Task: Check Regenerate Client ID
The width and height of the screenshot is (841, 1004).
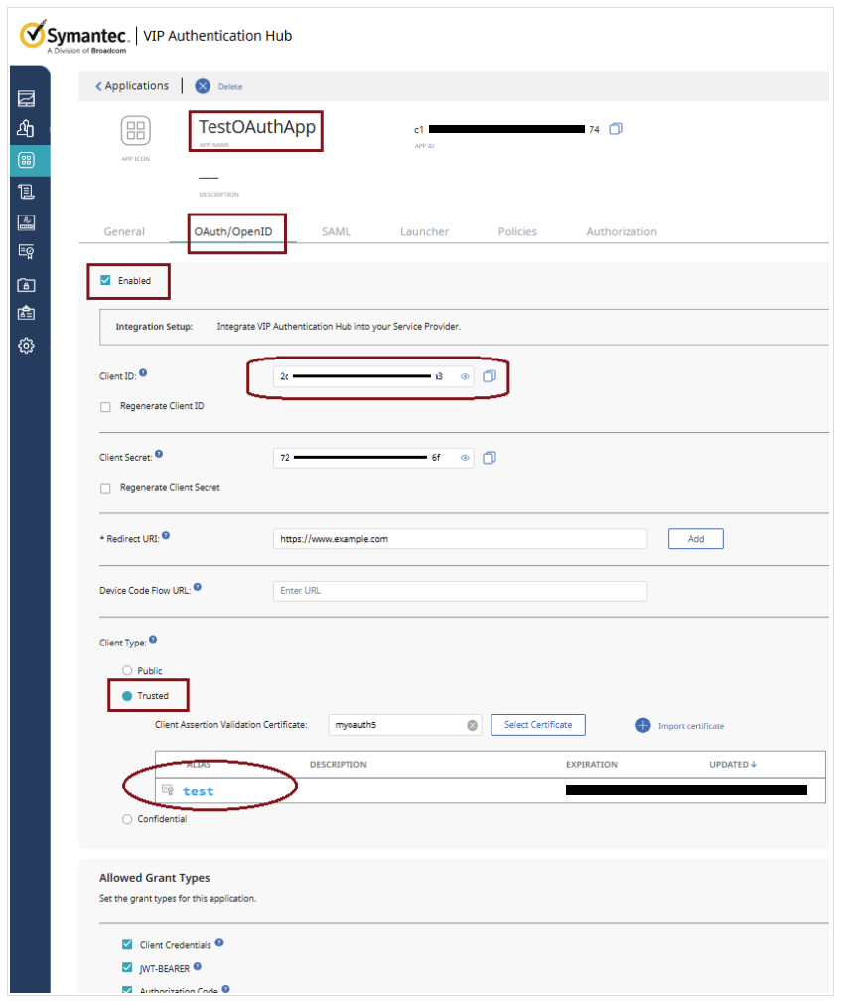Action: click(105, 407)
